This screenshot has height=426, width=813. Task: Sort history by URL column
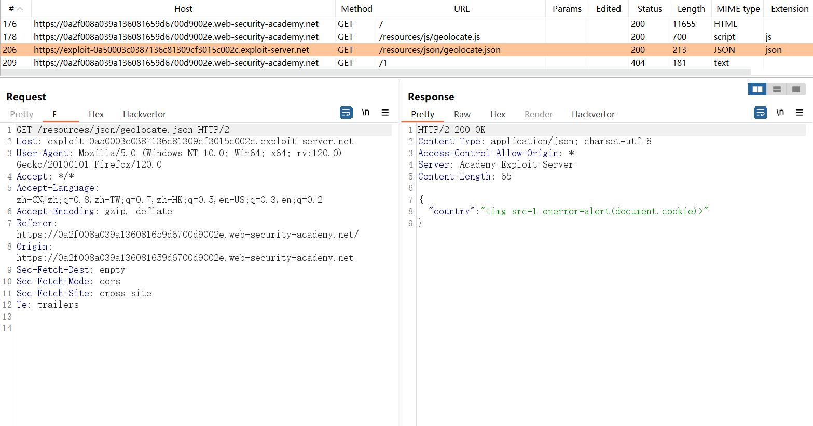tap(461, 9)
